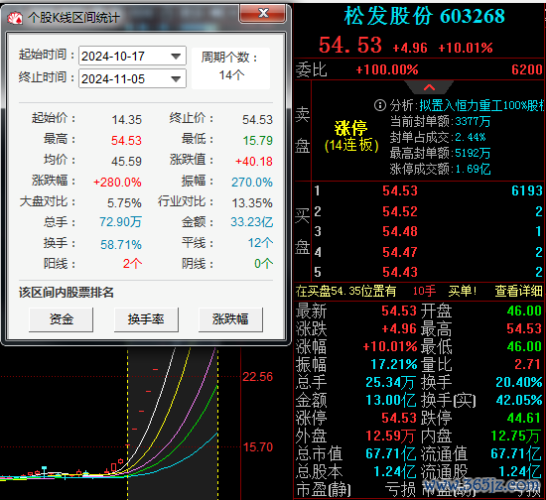Click the 振幅 270.0% value in dialog
Viewport: 546px width, 500px height.
tap(252, 182)
